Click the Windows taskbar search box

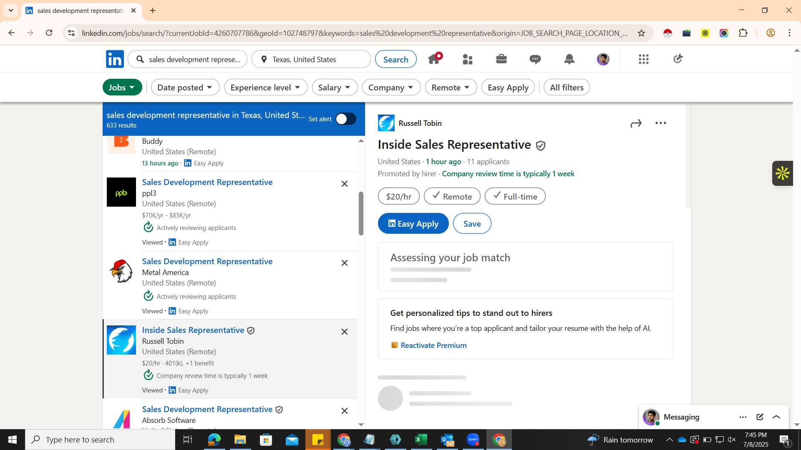click(100, 440)
